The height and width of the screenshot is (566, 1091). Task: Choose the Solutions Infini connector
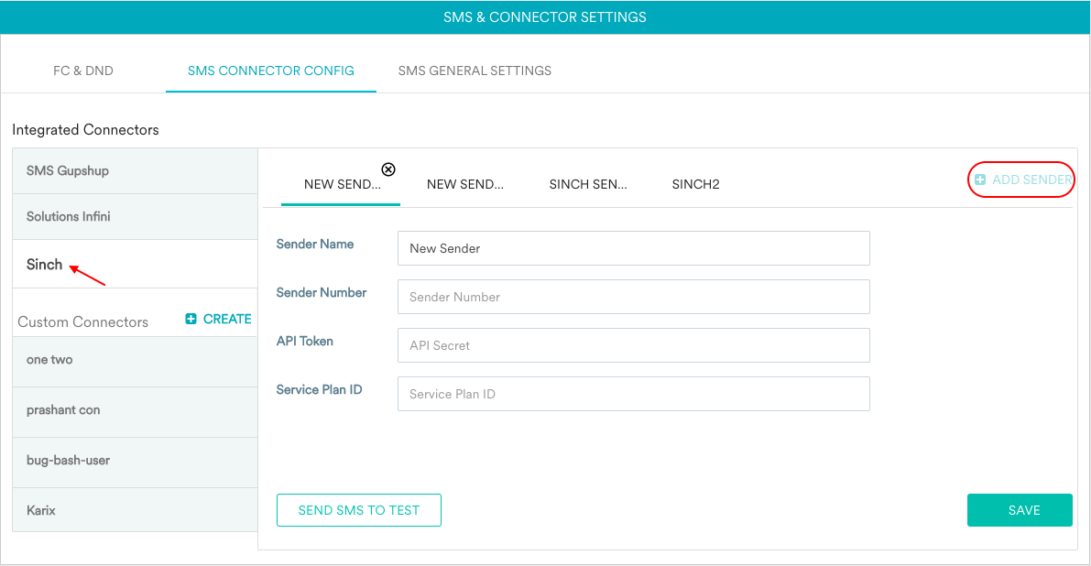point(135,217)
